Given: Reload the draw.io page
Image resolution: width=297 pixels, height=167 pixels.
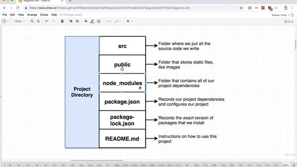Looking at the screenshot, I should point(18,8).
